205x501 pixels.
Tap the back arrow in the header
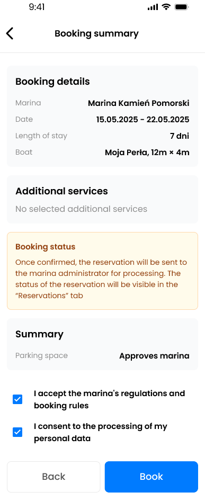click(10, 33)
